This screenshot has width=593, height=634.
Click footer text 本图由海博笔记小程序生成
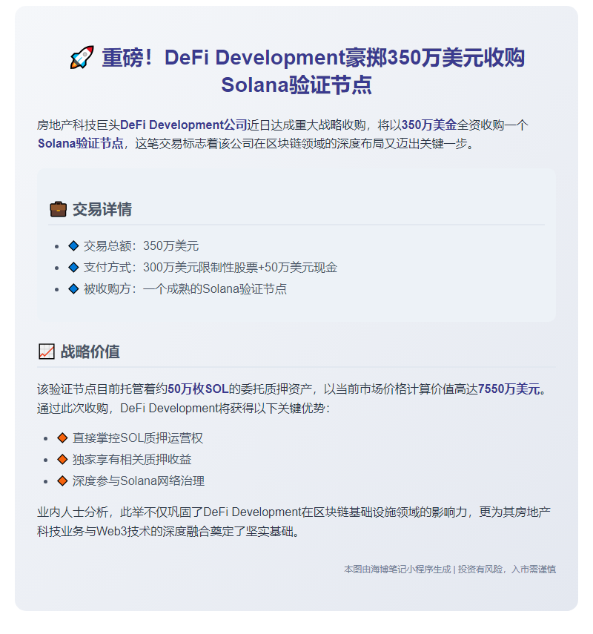coord(397,569)
